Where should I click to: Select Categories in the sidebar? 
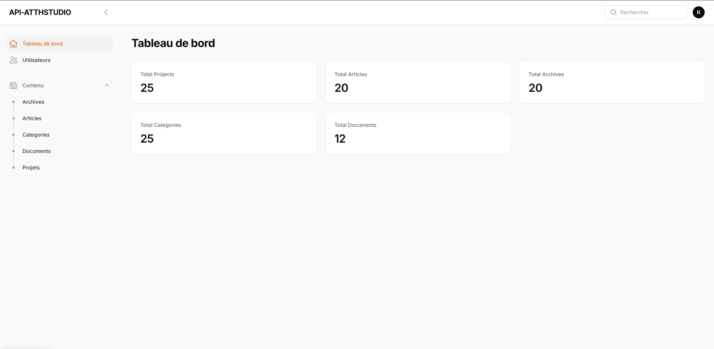click(x=36, y=135)
